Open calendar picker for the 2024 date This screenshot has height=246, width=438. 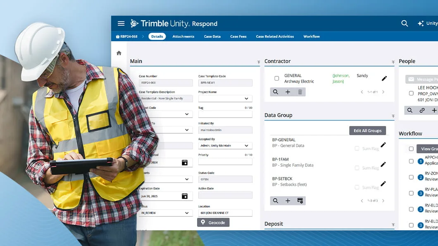(185, 163)
